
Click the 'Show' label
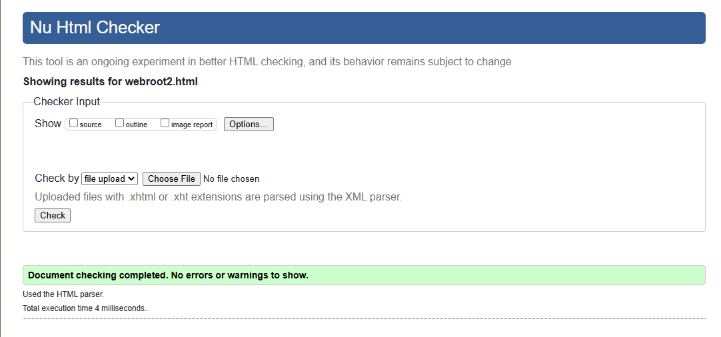coord(48,124)
